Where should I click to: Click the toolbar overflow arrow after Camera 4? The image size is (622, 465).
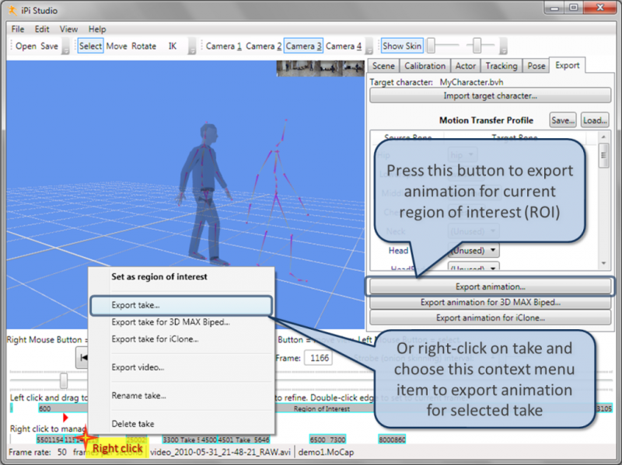[369, 47]
